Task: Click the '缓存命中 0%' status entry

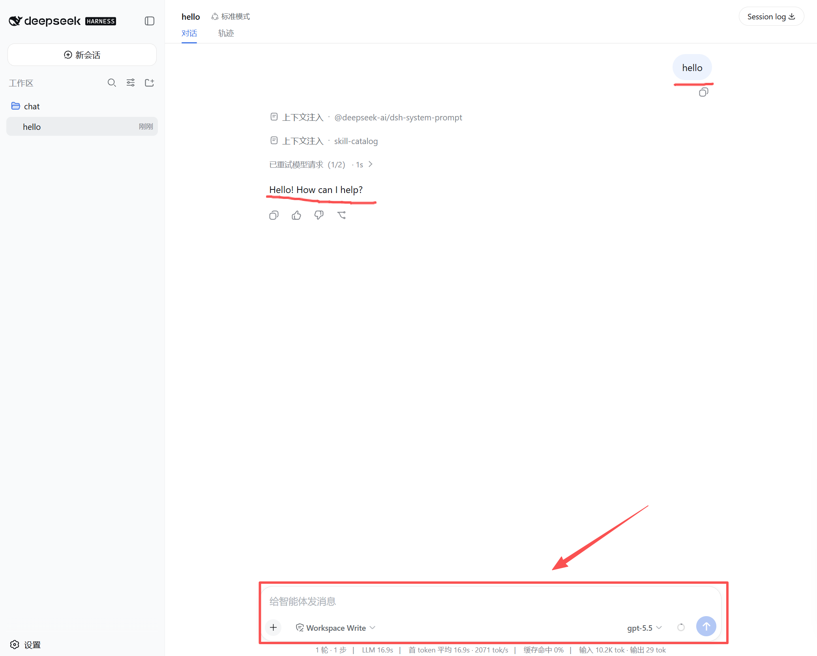Action: pyautogui.click(x=543, y=650)
